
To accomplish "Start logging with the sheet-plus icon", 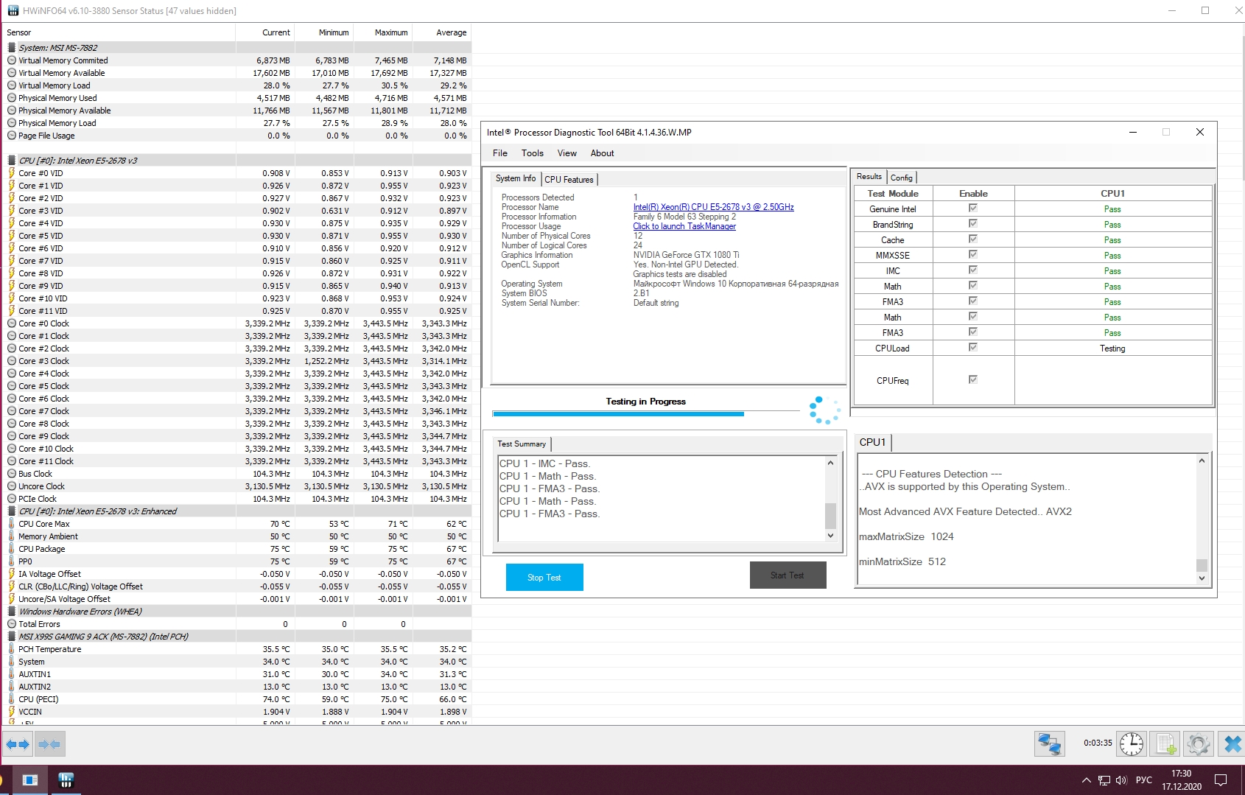I will pos(1165,744).
